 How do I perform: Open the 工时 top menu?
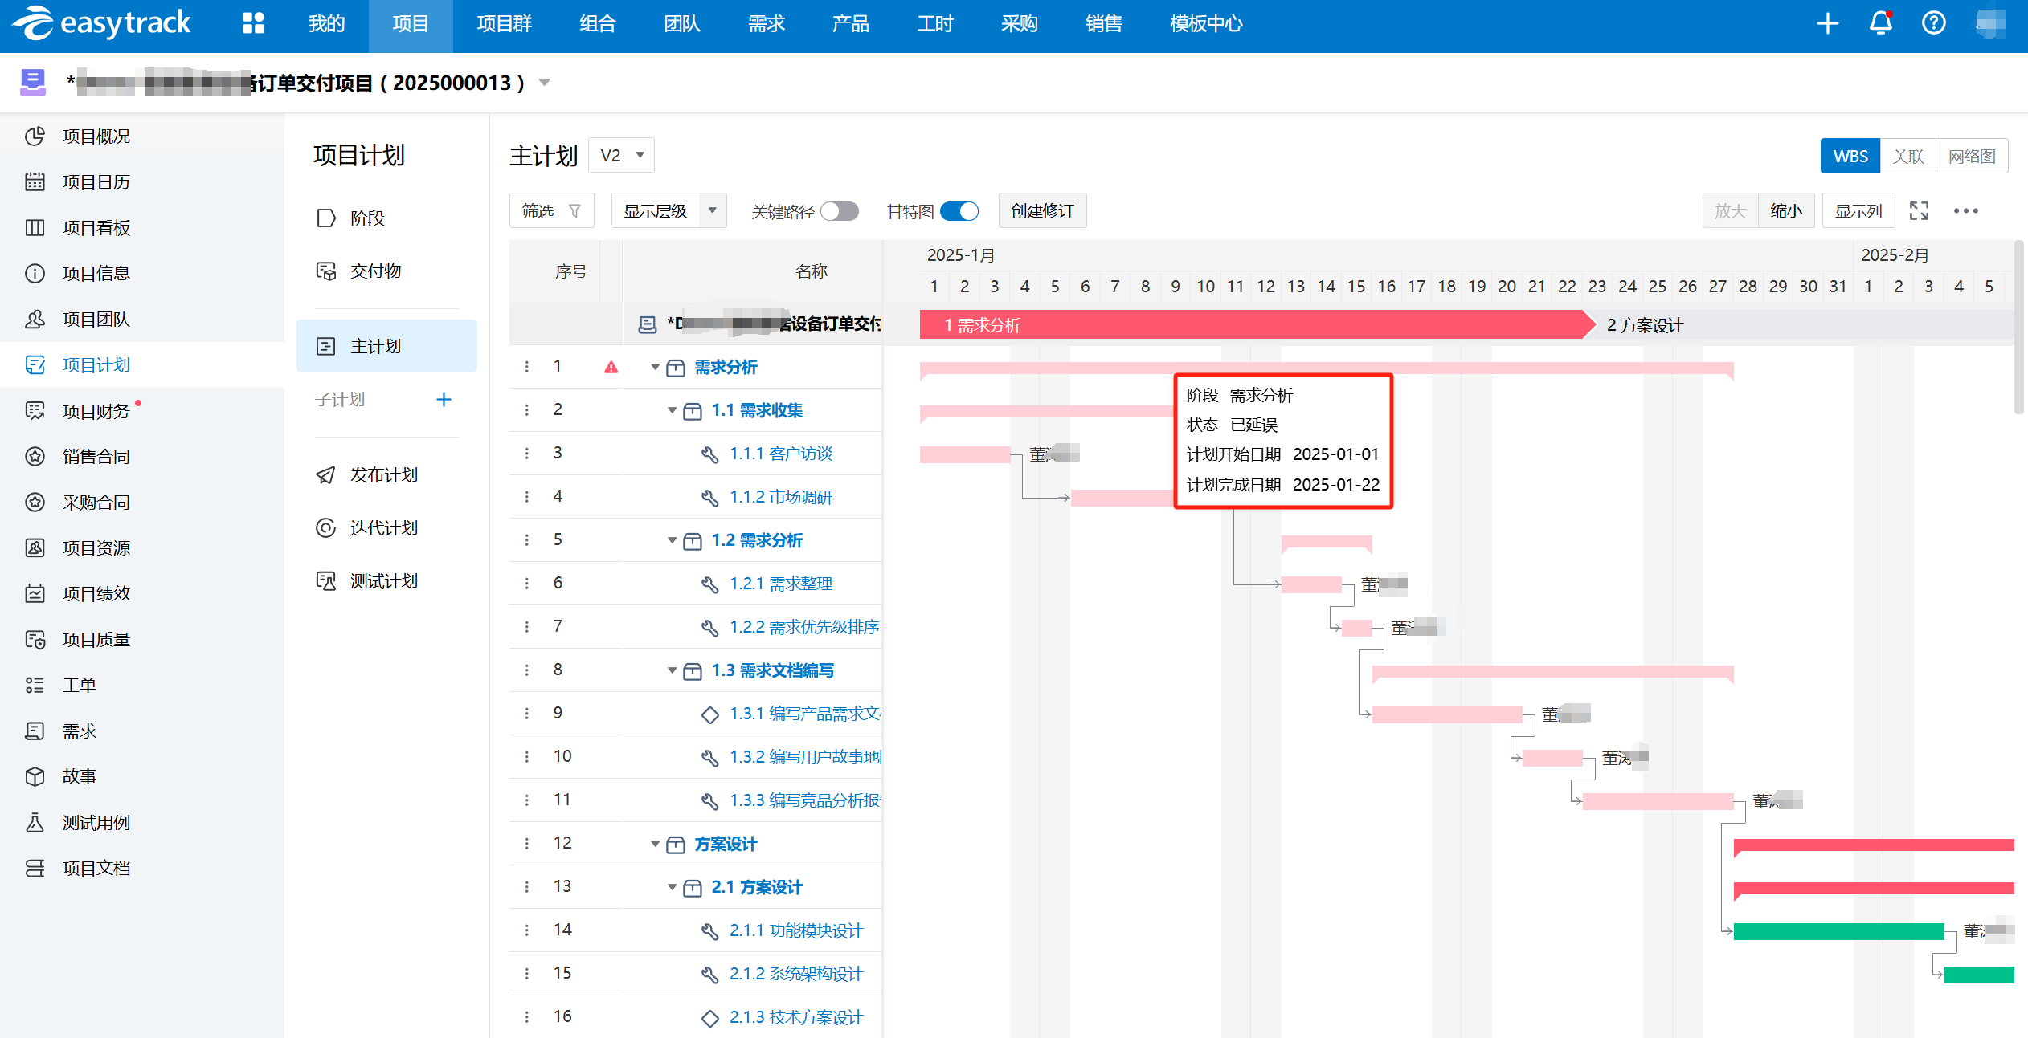click(934, 24)
